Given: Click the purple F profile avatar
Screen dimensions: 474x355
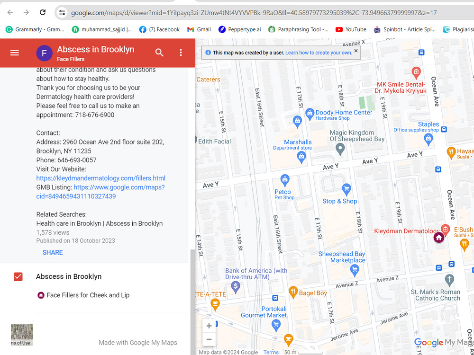Looking at the screenshot, I should (44, 53).
